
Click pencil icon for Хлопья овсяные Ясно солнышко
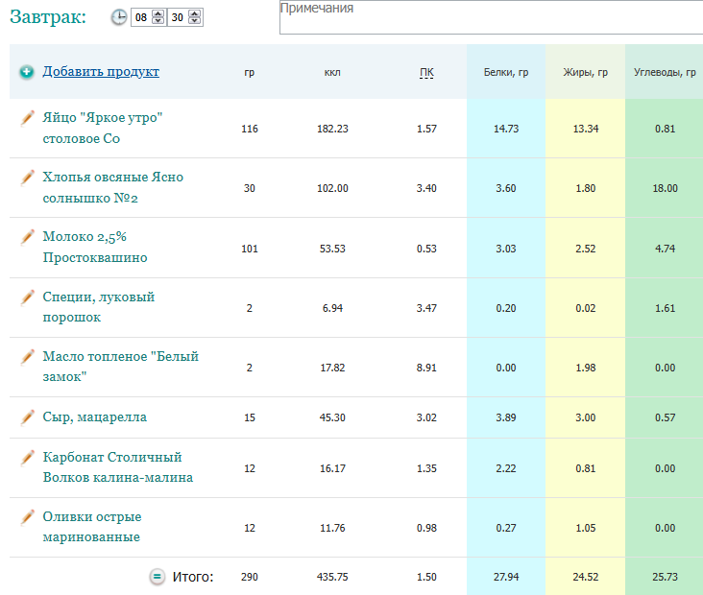pyautogui.click(x=27, y=178)
